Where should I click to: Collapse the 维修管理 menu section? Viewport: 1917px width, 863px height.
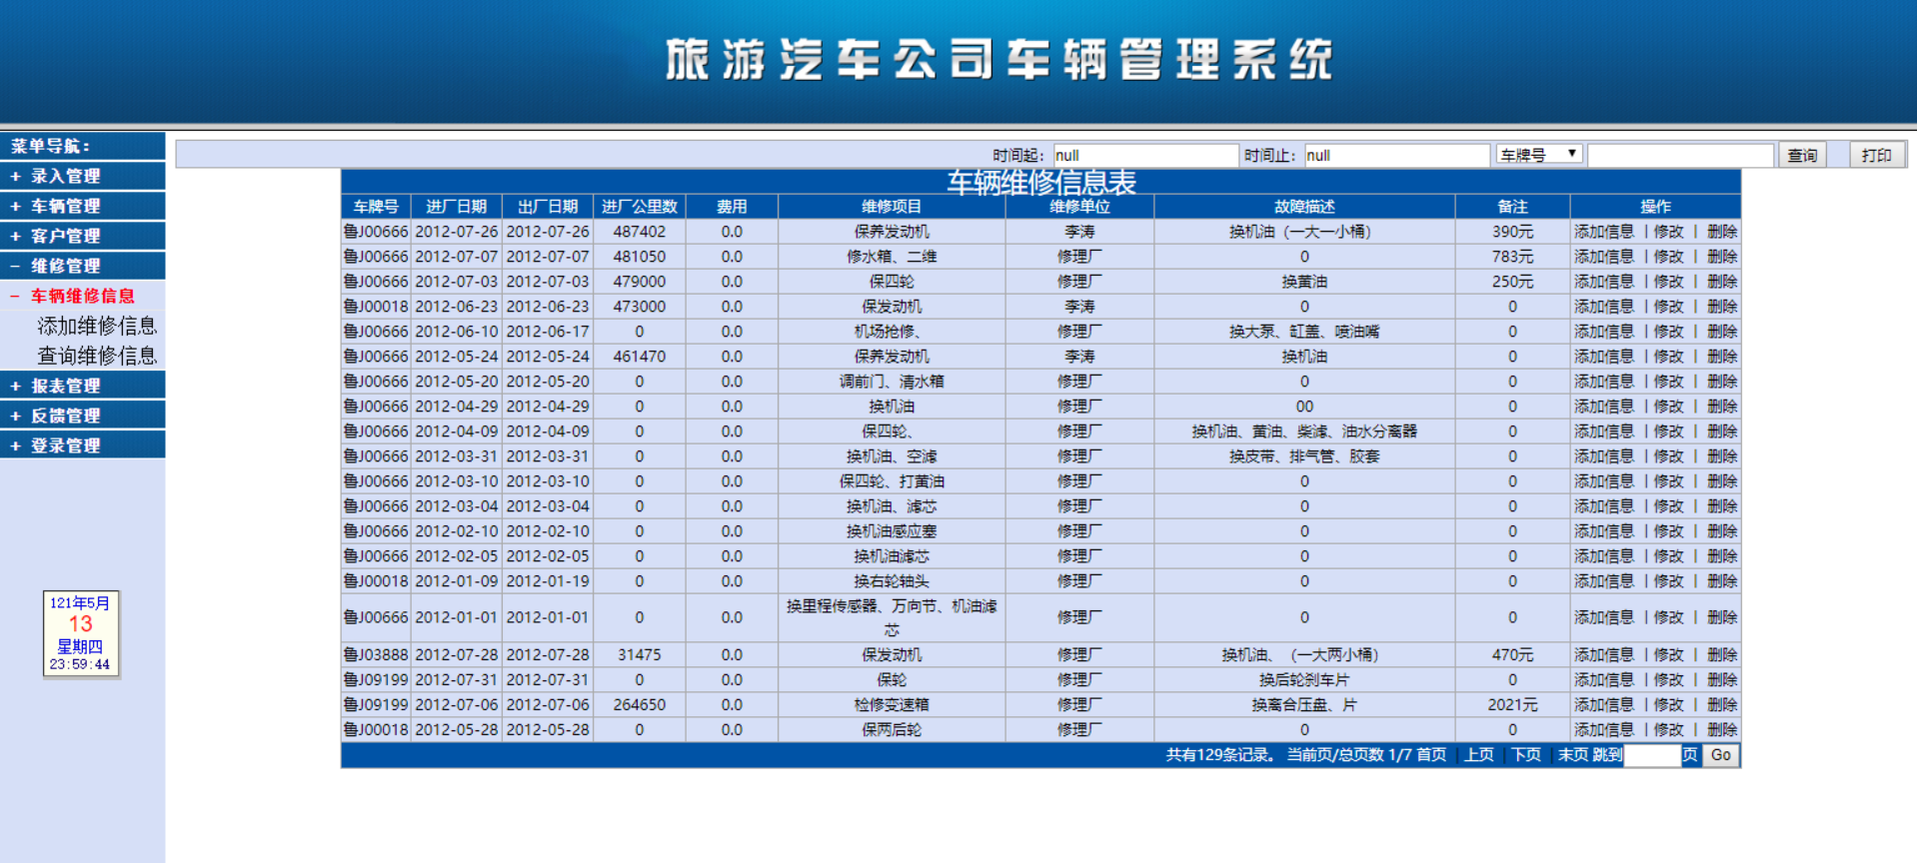point(82,266)
